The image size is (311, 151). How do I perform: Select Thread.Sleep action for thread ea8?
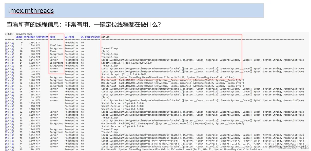(109, 48)
